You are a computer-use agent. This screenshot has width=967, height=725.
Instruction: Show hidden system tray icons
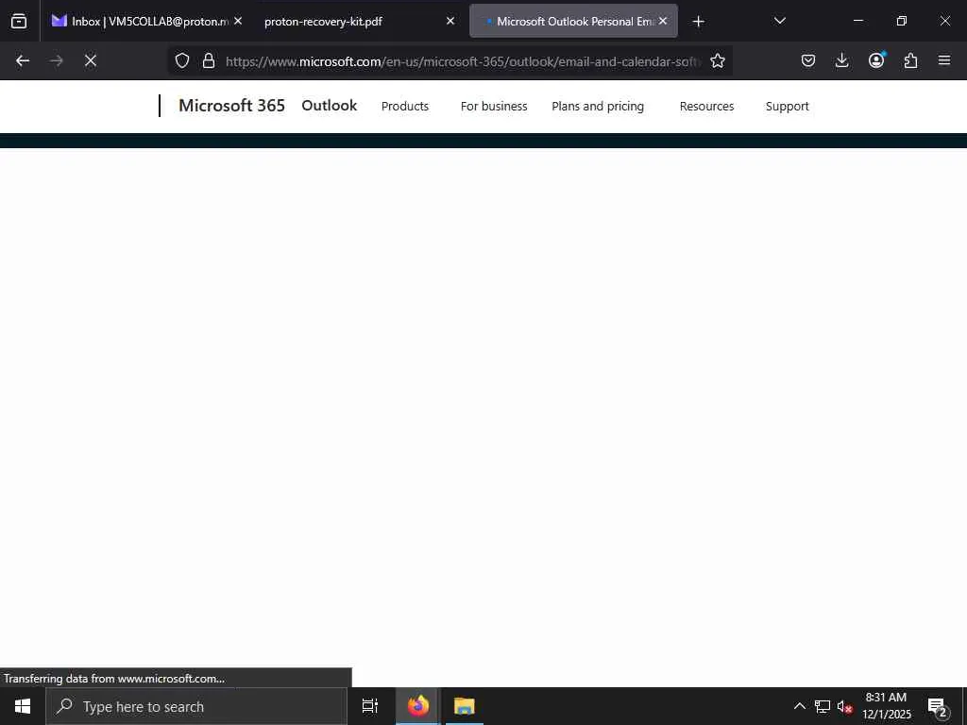pyautogui.click(x=799, y=706)
